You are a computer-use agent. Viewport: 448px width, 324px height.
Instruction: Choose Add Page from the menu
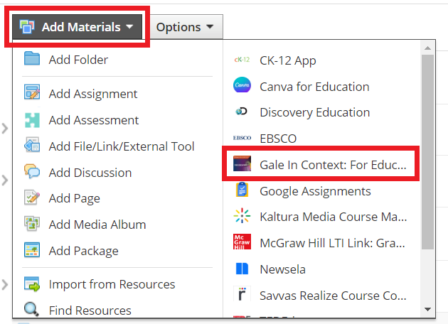[x=74, y=198]
